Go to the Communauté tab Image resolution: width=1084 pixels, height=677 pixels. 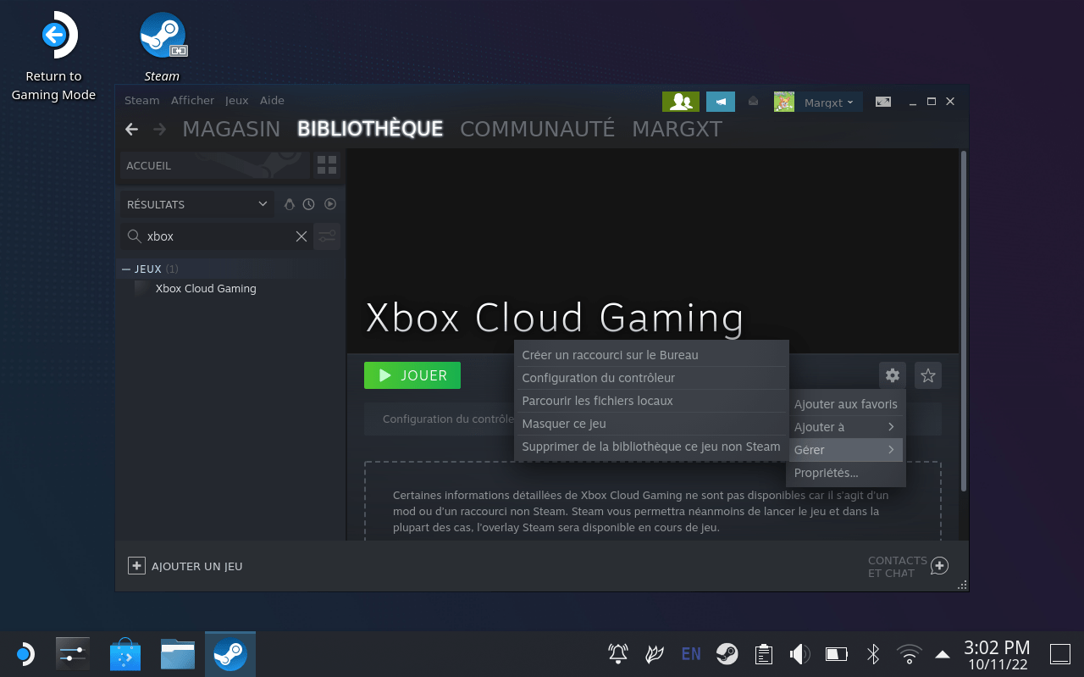tap(537, 129)
